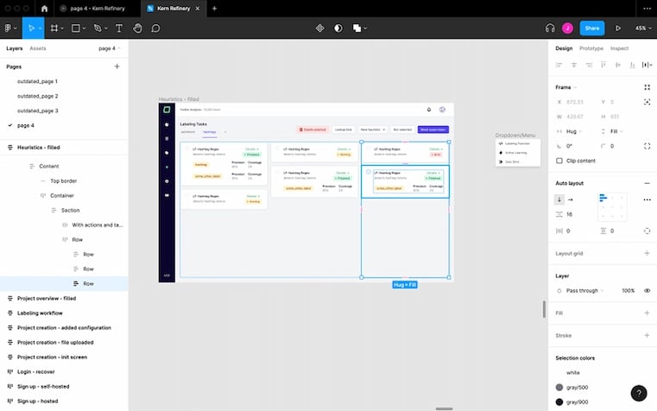Select the Text tool in toolbar

click(x=118, y=28)
